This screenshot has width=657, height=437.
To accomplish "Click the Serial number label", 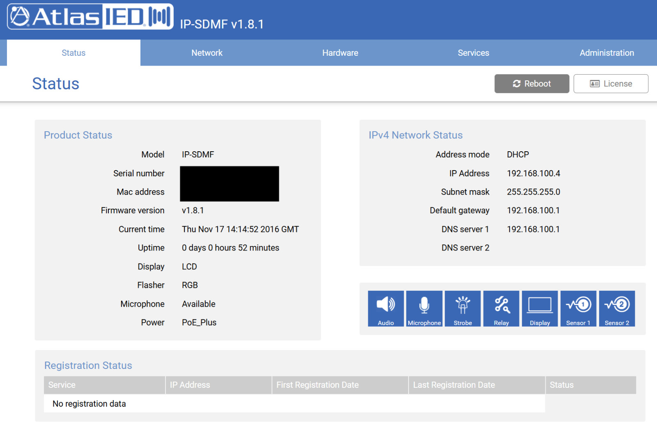I will (139, 173).
